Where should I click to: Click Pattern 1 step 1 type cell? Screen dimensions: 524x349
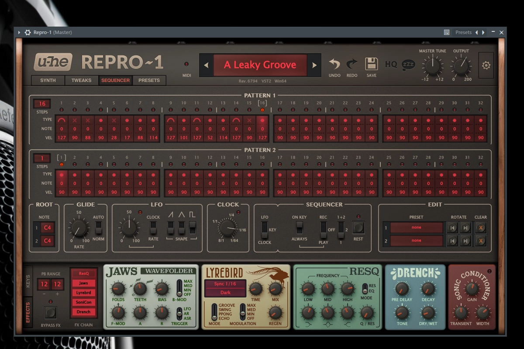pos(62,120)
